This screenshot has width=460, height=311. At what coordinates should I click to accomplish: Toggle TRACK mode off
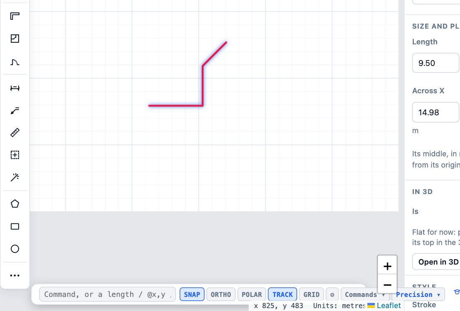[x=283, y=294]
